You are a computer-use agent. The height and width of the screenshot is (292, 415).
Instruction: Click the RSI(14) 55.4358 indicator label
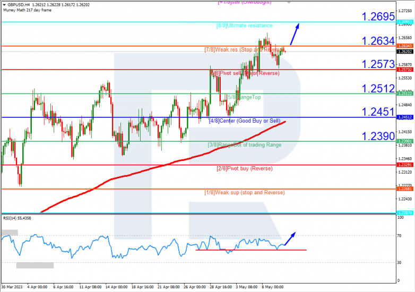point(17,218)
